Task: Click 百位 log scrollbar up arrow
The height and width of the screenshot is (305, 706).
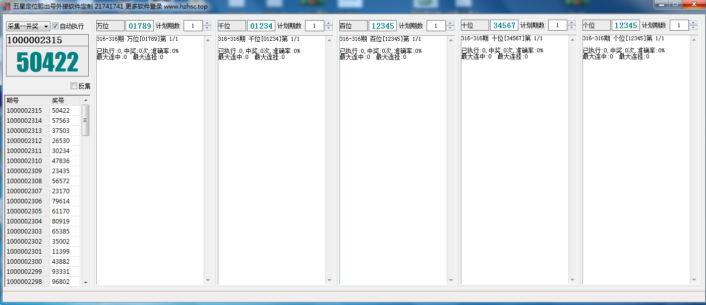Action: [451, 40]
